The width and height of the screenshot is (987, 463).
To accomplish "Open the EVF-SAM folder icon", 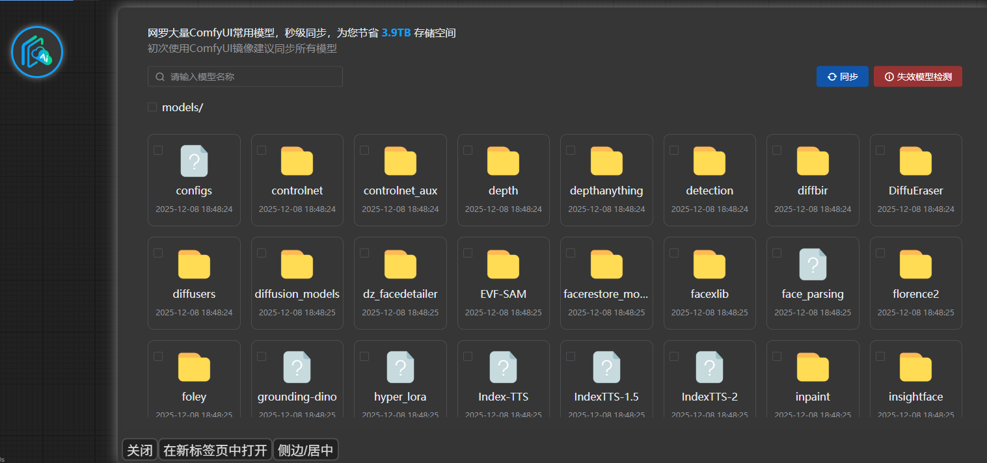I will (503, 263).
